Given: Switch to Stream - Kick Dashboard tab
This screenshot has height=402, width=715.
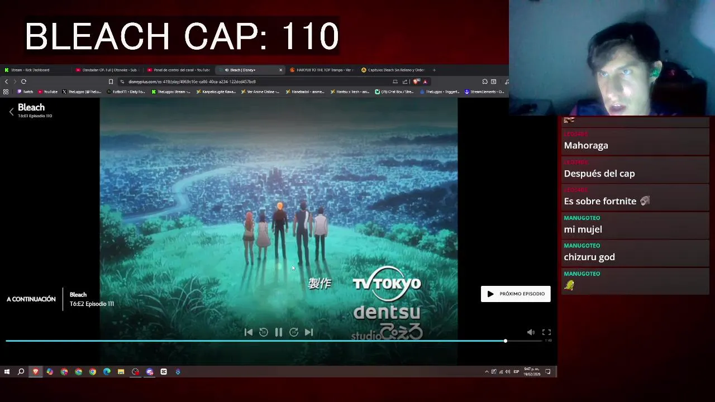Looking at the screenshot, I should tap(35, 70).
